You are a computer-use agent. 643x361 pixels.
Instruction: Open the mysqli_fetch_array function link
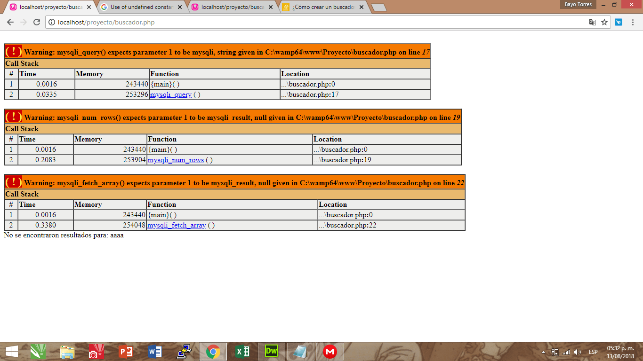(177, 225)
